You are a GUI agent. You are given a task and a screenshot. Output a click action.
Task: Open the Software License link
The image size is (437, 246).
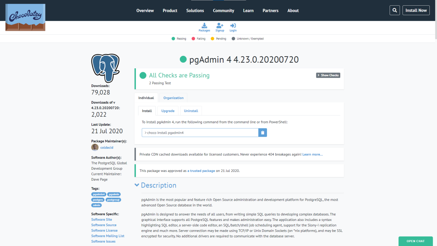click(x=104, y=230)
